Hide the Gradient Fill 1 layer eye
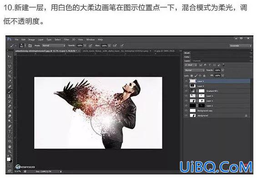The width and height of the screenshot is (257, 178). tap(186, 91)
